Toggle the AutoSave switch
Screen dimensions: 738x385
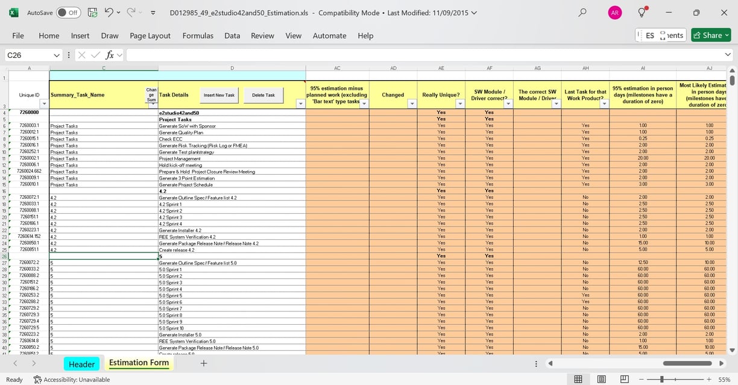pyautogui.click(x=69, y=12)
